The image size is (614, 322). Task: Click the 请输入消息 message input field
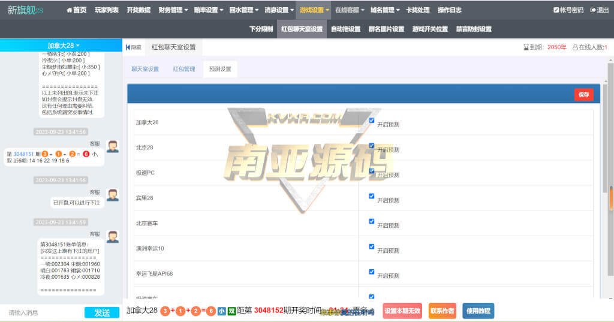(x=42, y=312)
